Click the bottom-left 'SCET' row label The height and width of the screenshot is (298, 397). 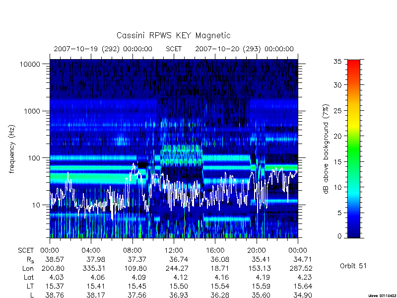pyautogui.click(x=26, y=251)
